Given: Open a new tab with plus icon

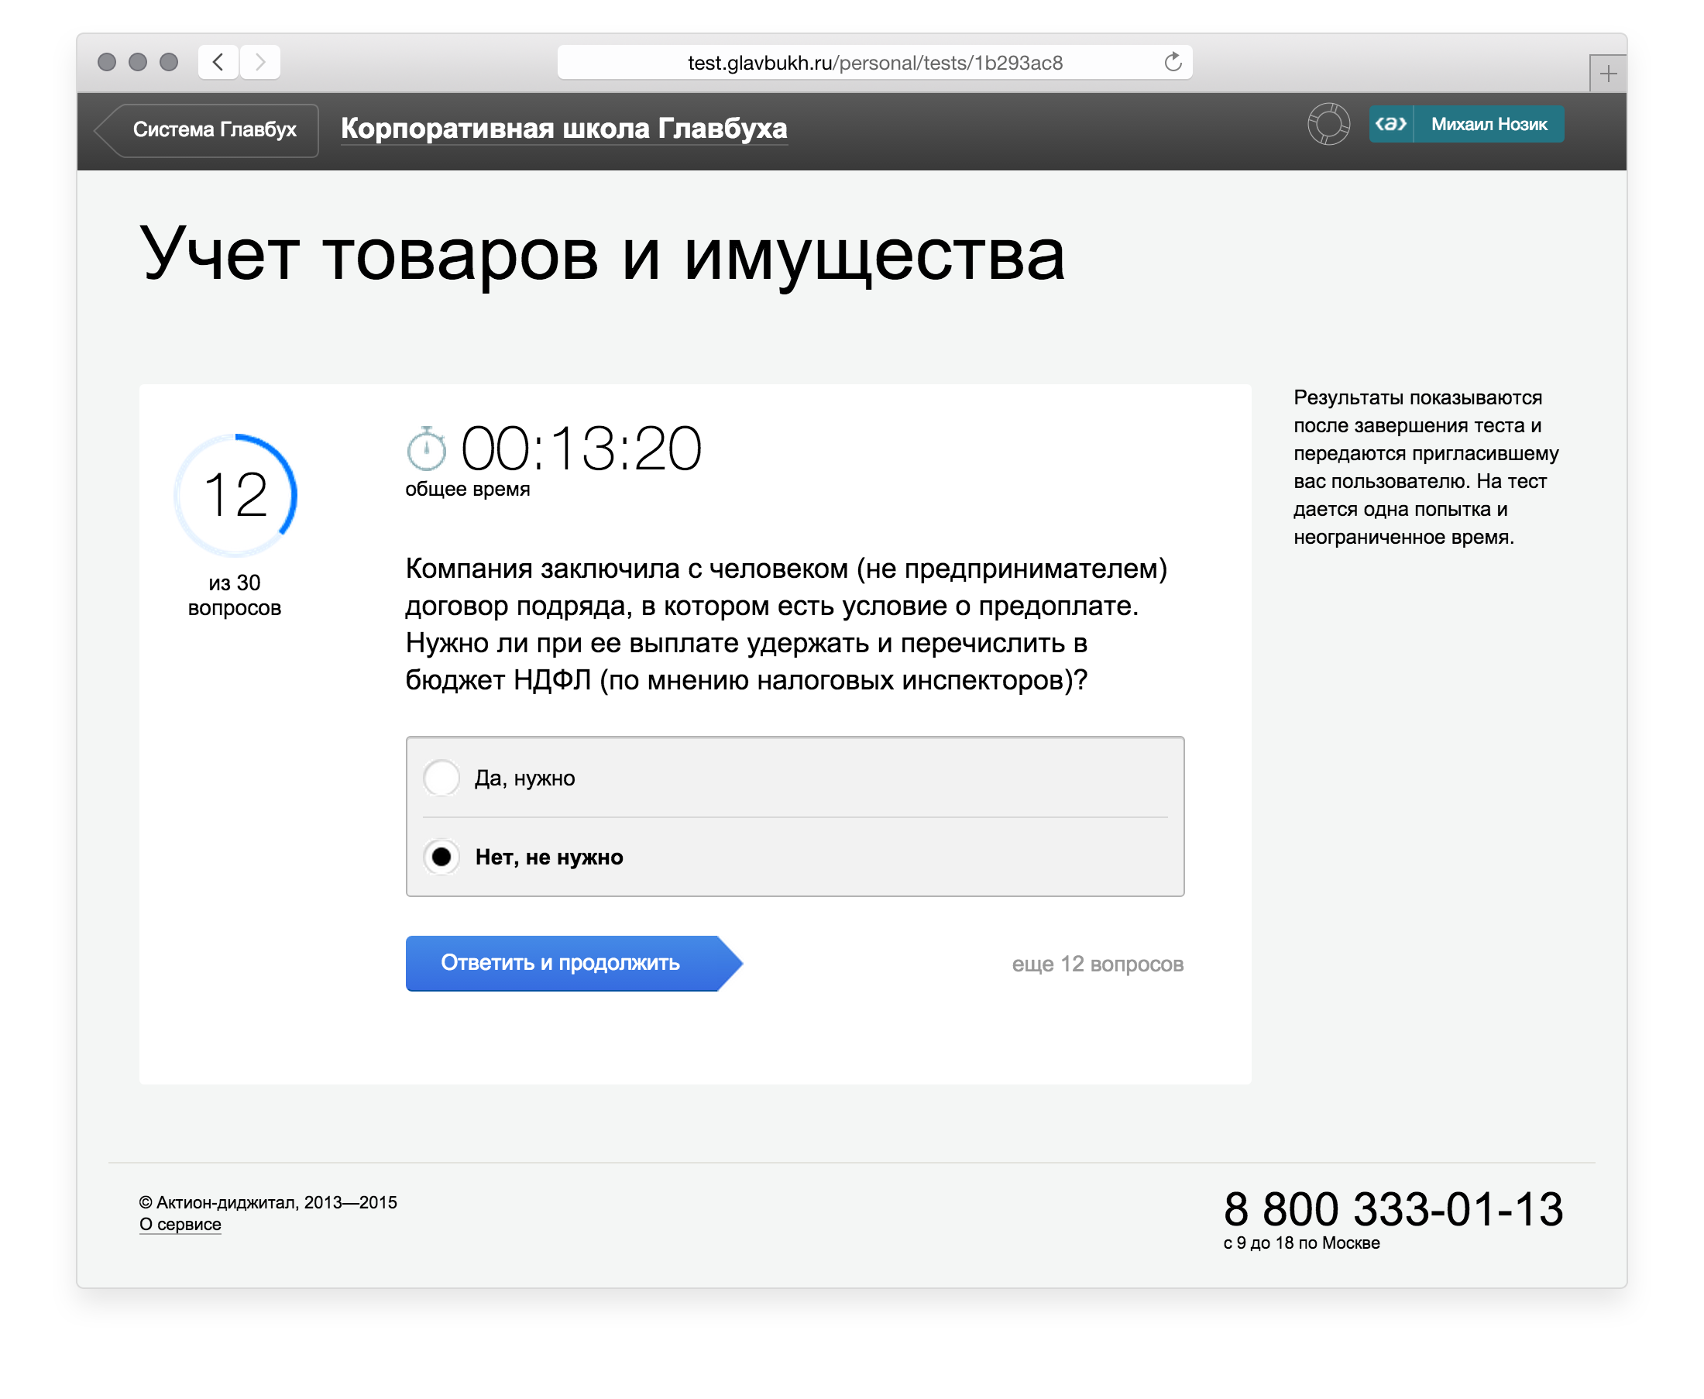Looking at the screenshot, I should click(1607, 74).
